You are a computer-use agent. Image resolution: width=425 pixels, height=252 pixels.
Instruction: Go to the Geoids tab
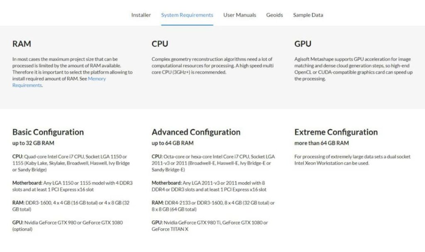[x=274, y=15]
